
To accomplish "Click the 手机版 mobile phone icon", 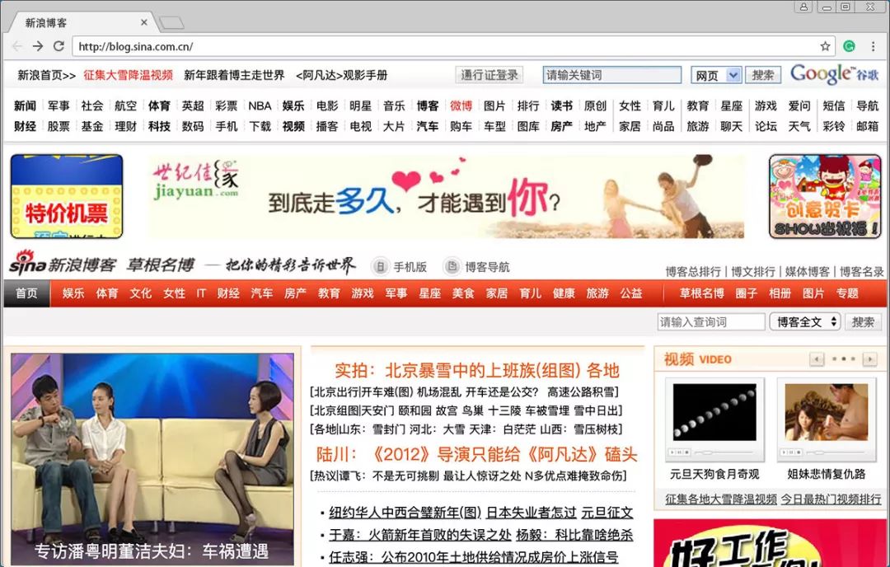I will 379,266.
